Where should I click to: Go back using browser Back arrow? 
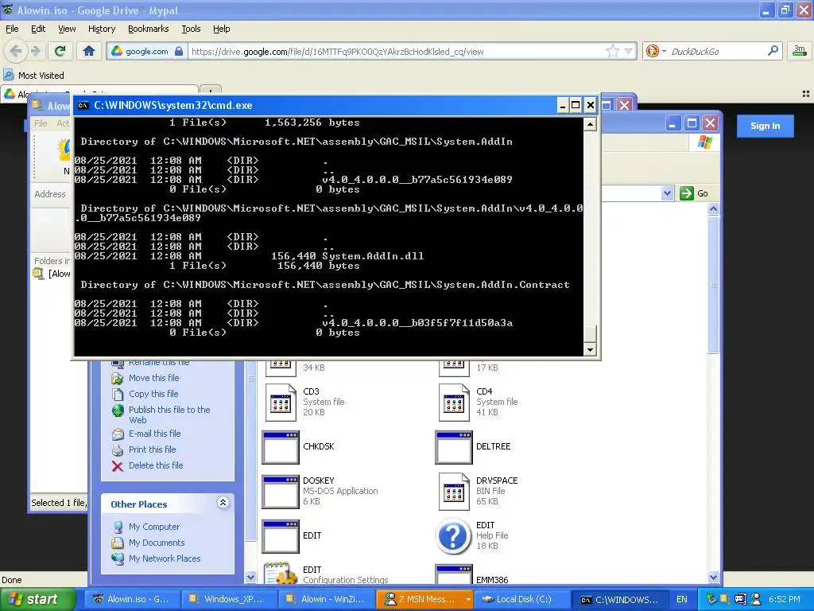16,51
